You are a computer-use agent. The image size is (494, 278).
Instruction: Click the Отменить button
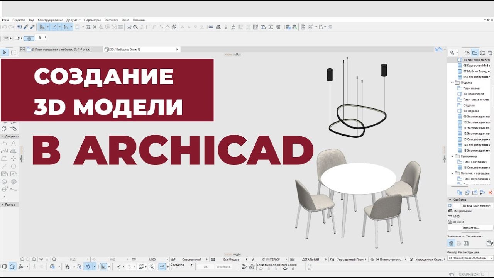pyautogui.click(x=223, y=267)
